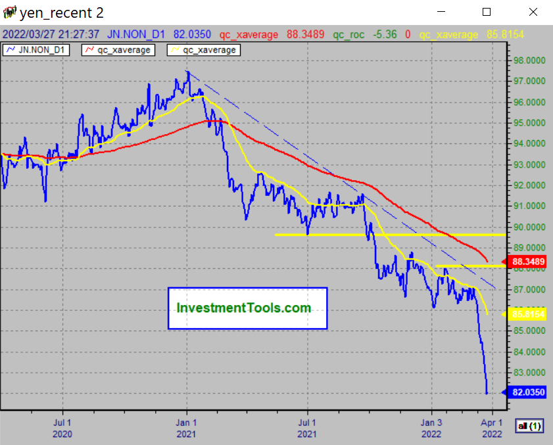Click the 93.0000 axis label

[x=529, y=165]
